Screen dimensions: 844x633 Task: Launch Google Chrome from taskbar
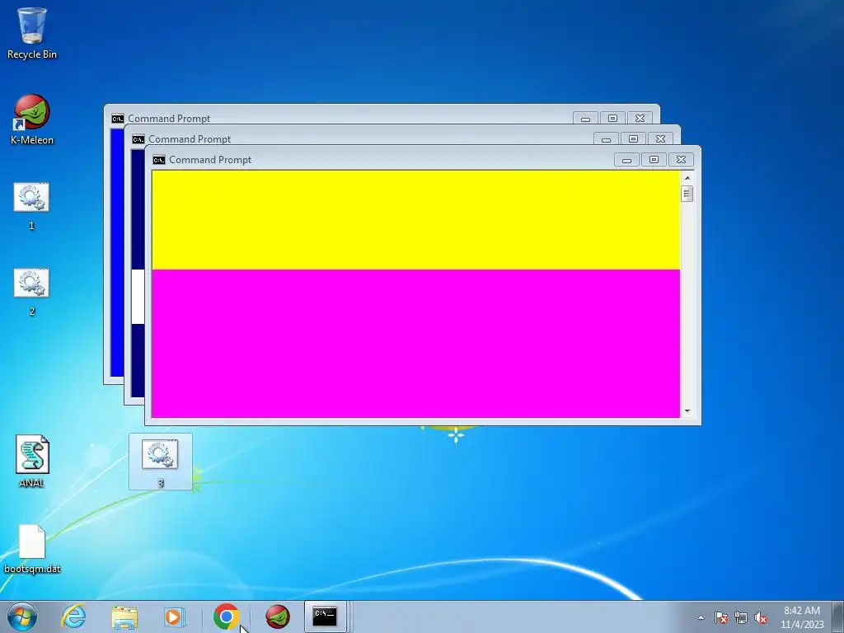226,617
